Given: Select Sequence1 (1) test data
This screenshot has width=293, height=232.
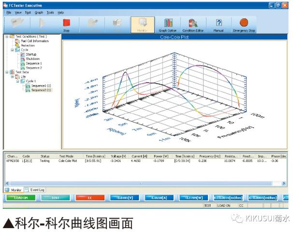Looking at the screenshot, I should [41, 86].
